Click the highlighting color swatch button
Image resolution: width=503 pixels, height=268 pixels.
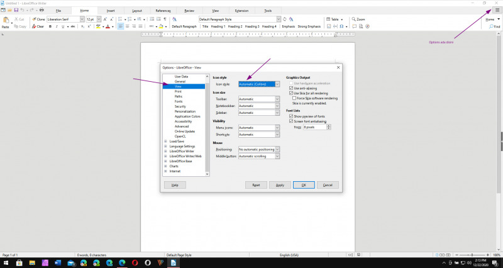pos(98,26)
